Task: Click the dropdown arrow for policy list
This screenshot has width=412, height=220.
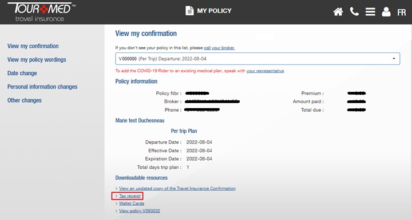Action: point(394,59)
